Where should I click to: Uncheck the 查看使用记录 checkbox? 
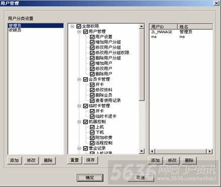coord(92,100)
